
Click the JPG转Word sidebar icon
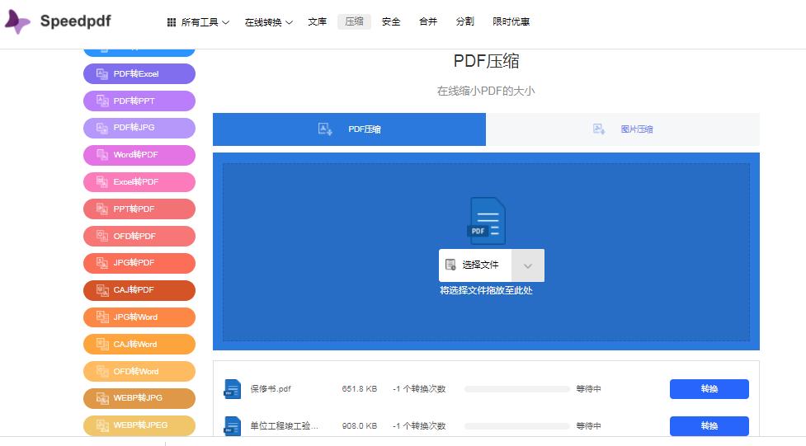tap(102, 317)
